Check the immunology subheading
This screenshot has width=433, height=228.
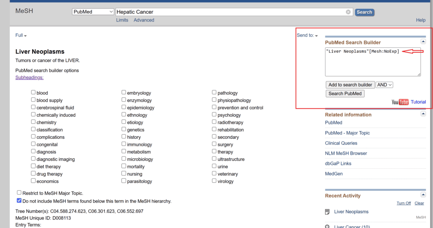point(124,144)
